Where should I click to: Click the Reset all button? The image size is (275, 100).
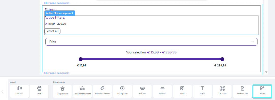coord(53,31)
